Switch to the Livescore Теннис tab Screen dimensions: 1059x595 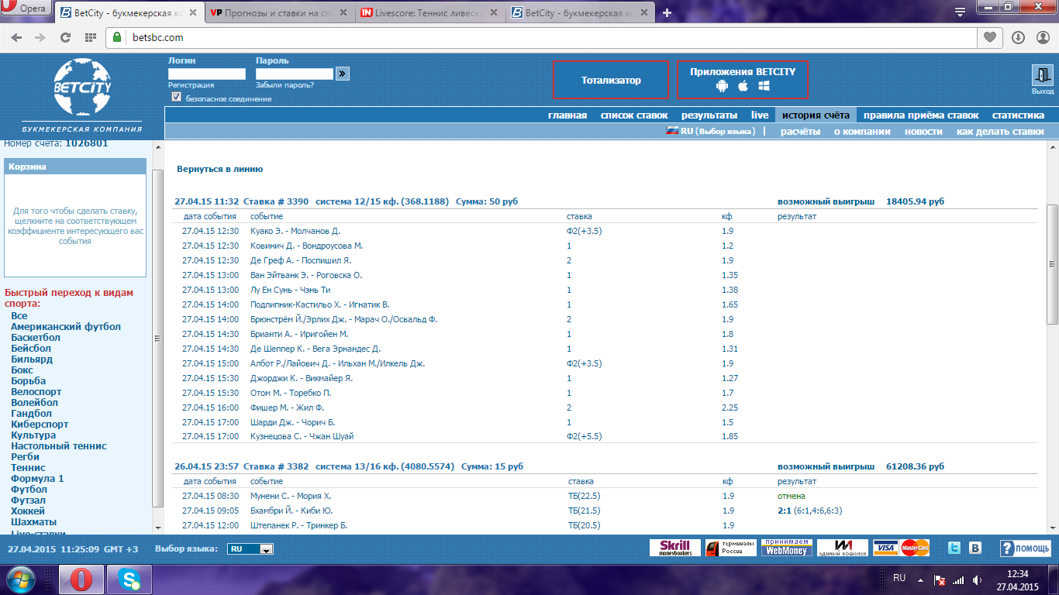coord(430,12)
